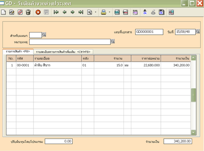204x151 pixels.
Task: Click the remarks field lookup button
Action: click(113, 41)
